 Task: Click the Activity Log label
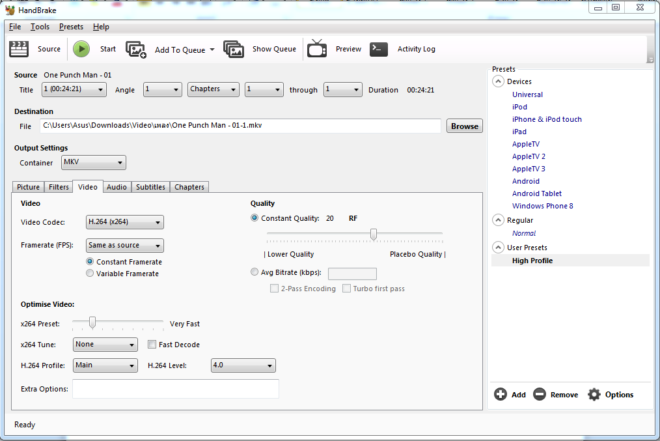pos(417,49)
